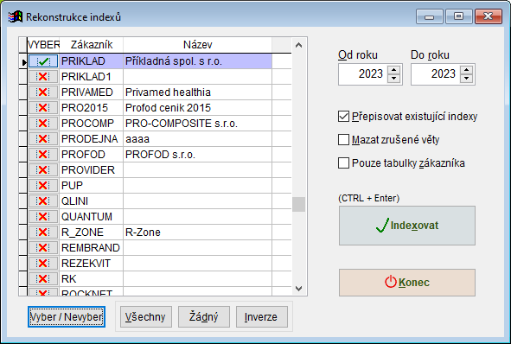The image size is (511, 344).
Task: Toggle the red X for PRO2015
Action: click(x=43, y=108)
